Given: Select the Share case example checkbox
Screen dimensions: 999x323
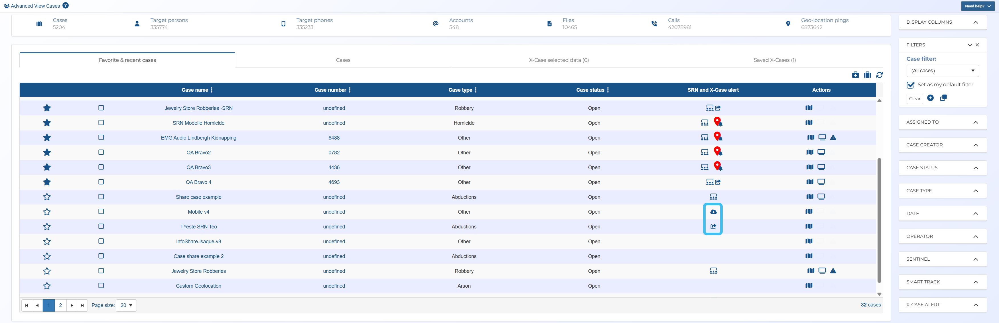Looking at the screenshot, I should [x=101, y=197].
